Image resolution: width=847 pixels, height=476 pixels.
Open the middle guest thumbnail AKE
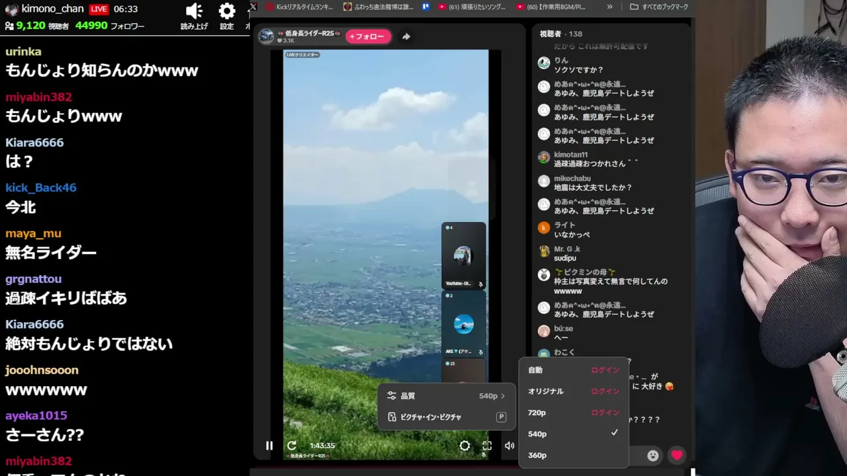464,323
